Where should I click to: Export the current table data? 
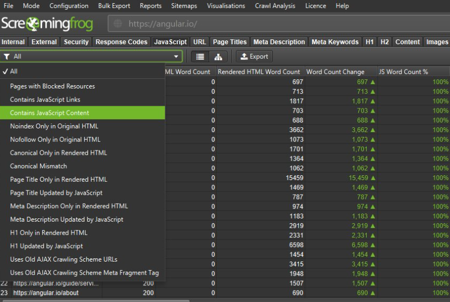pos(254,57)
